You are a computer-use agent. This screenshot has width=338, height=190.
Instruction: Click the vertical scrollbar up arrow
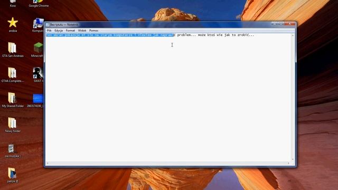click(x=293, y=35)
